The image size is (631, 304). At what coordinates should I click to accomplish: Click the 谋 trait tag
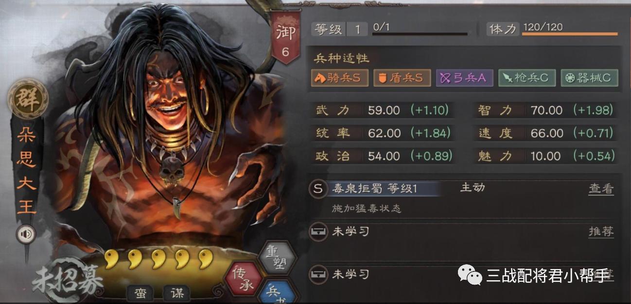(179, 292)
